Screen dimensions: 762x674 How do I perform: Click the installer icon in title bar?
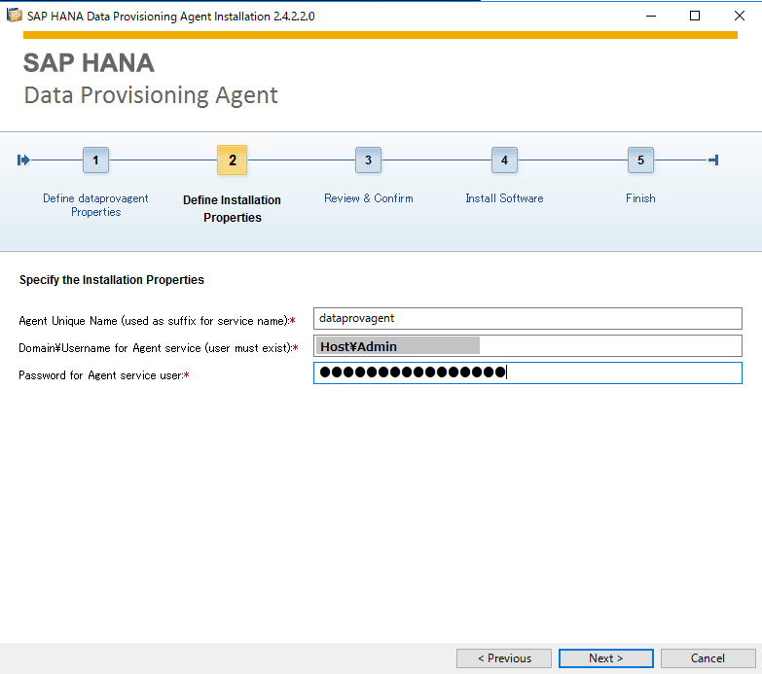click(14, 16)
